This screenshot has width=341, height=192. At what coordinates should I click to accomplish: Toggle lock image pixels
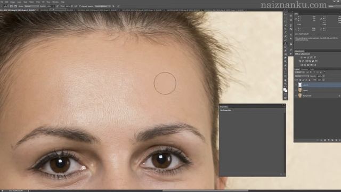[303, 80]
